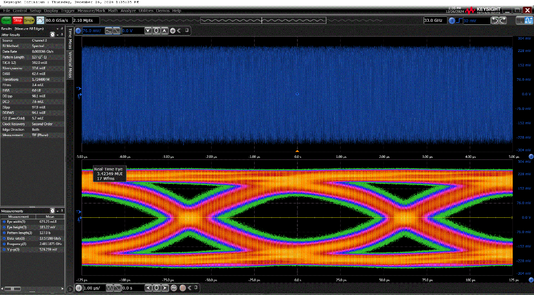The width and height of the screenshot is (534, 295).
Task: Click the 30 mV trigger level field
Action: pos(477,21)
